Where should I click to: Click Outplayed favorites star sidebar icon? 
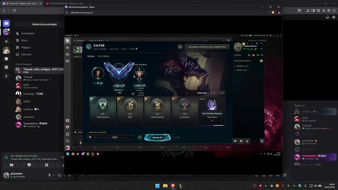click(x=68, y=47)
